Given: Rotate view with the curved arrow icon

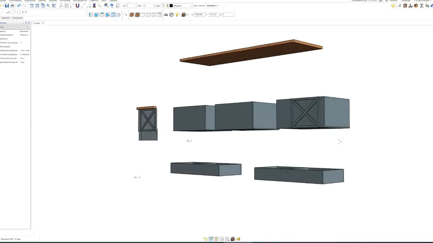Looking at the screenshot, I should [x=125, y=15].
